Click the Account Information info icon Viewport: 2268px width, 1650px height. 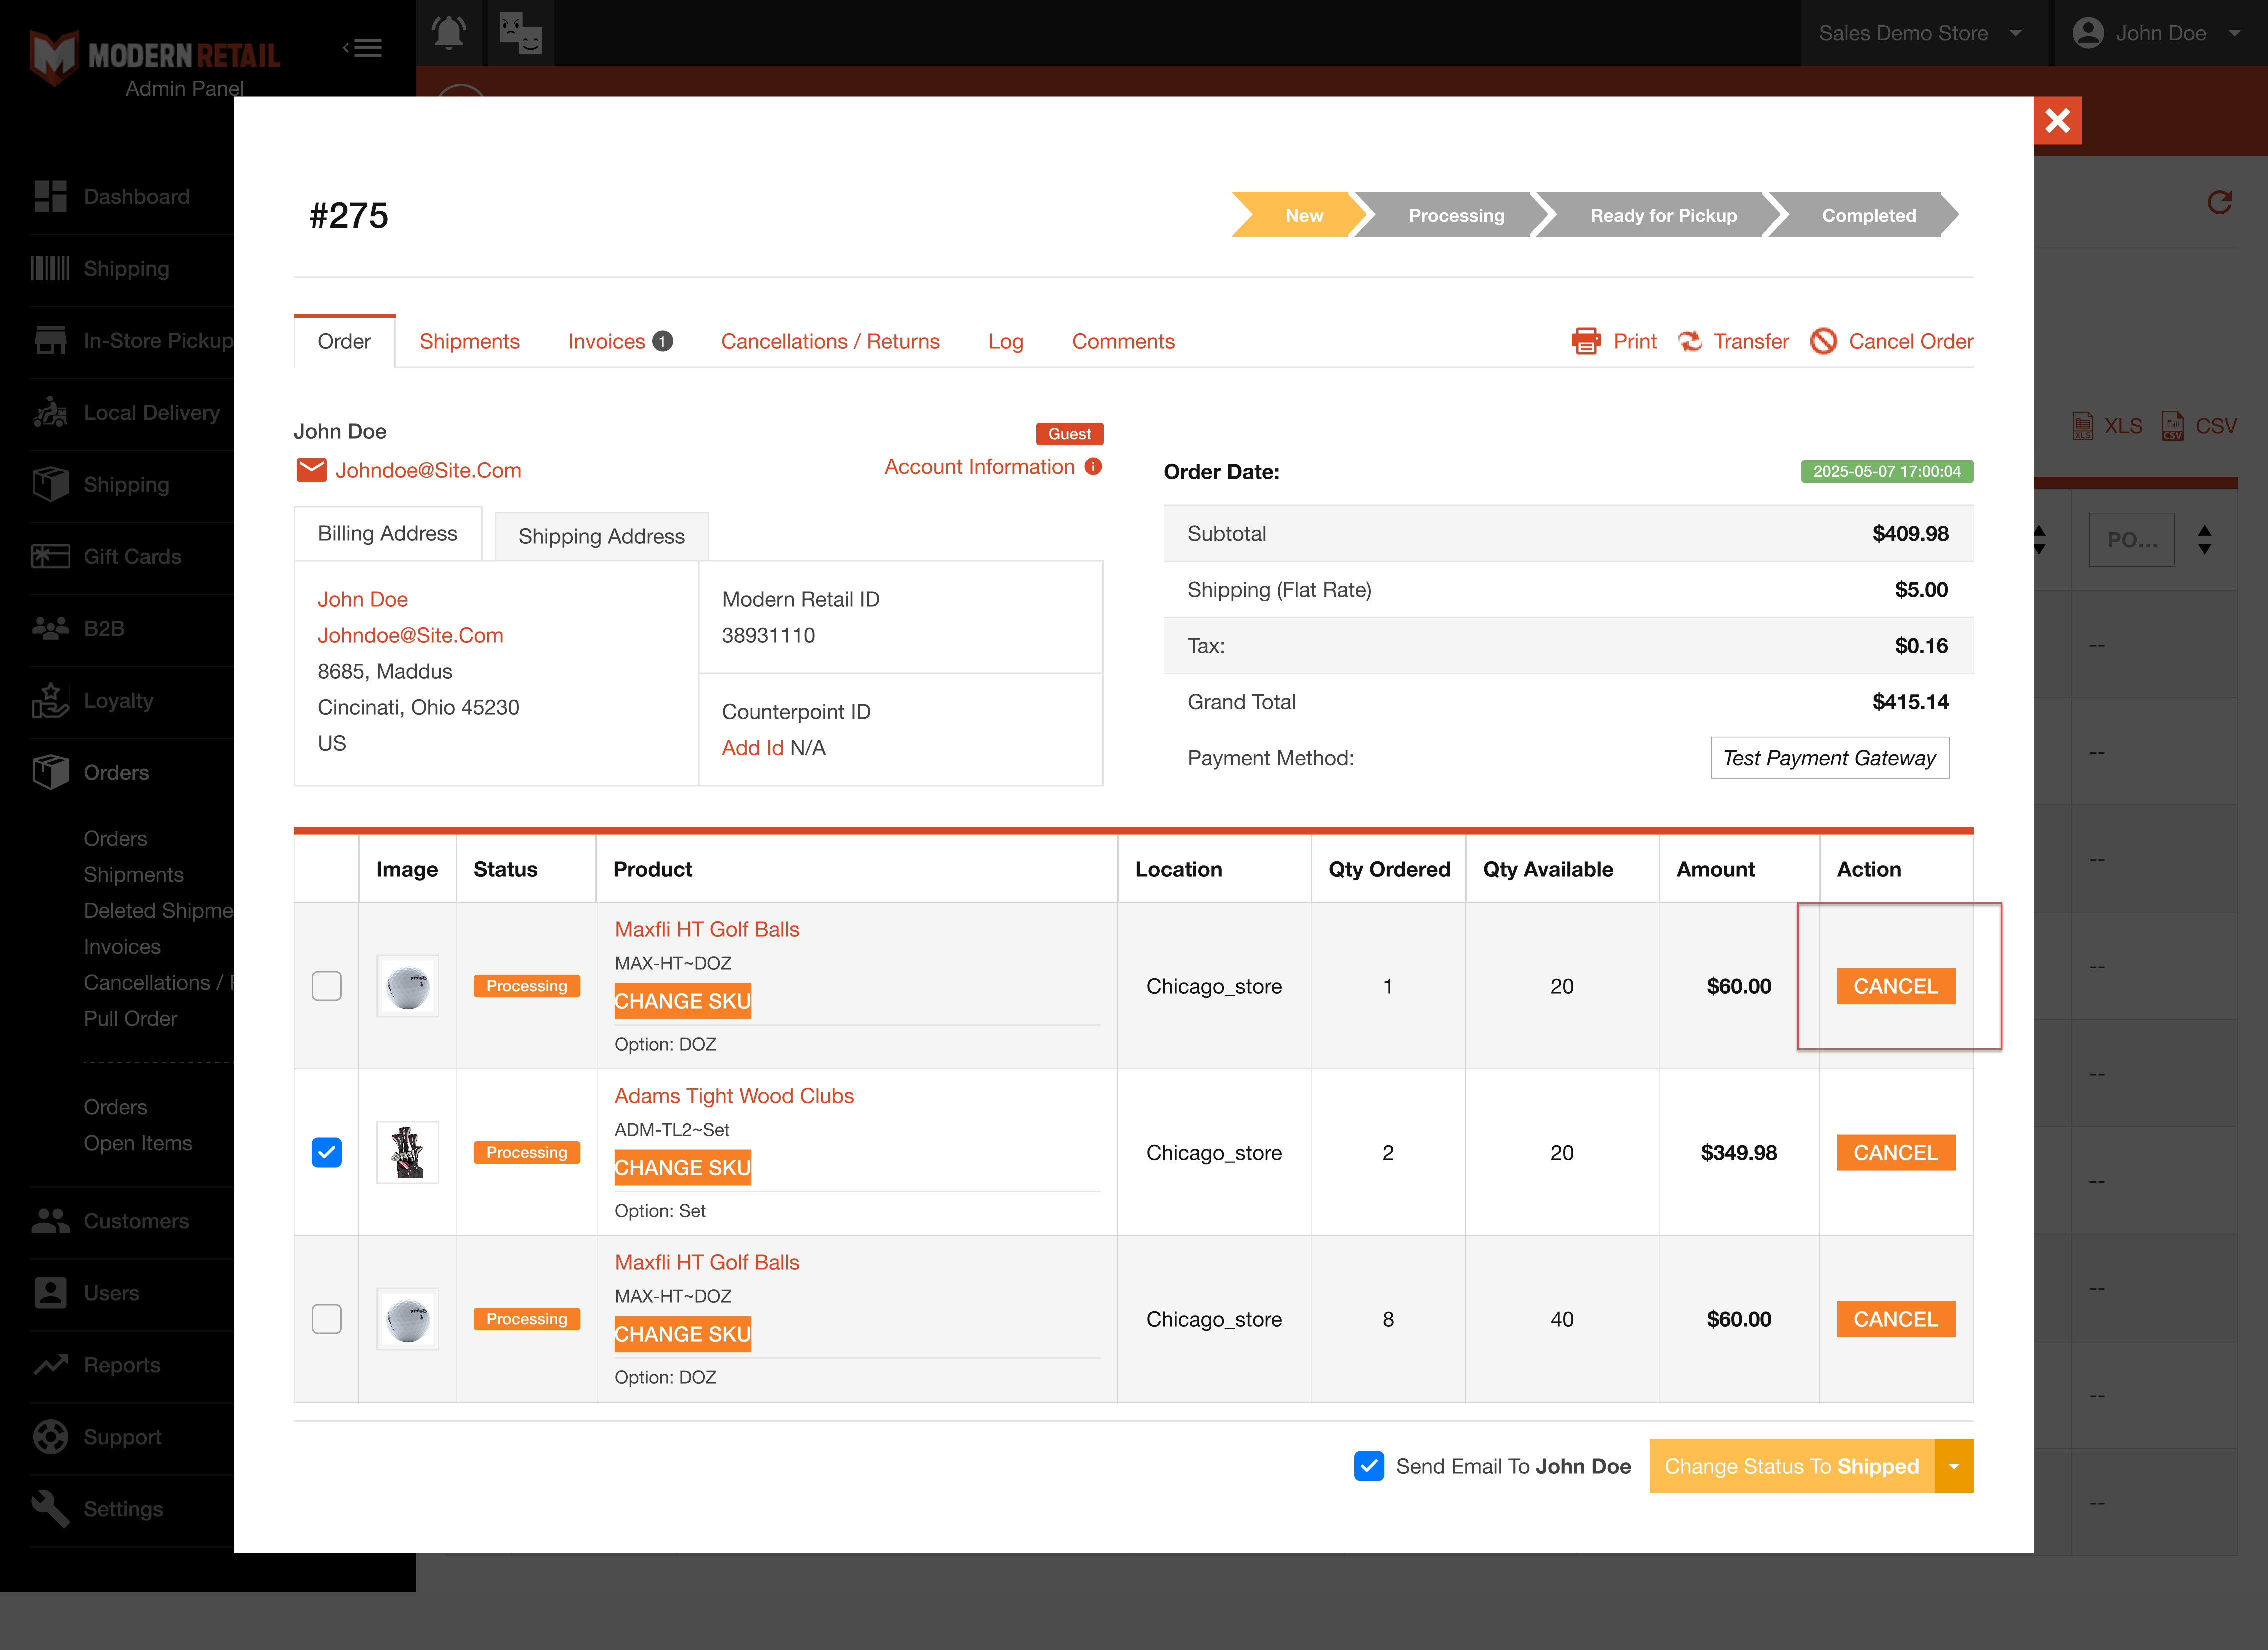(x=1094, y=467)
